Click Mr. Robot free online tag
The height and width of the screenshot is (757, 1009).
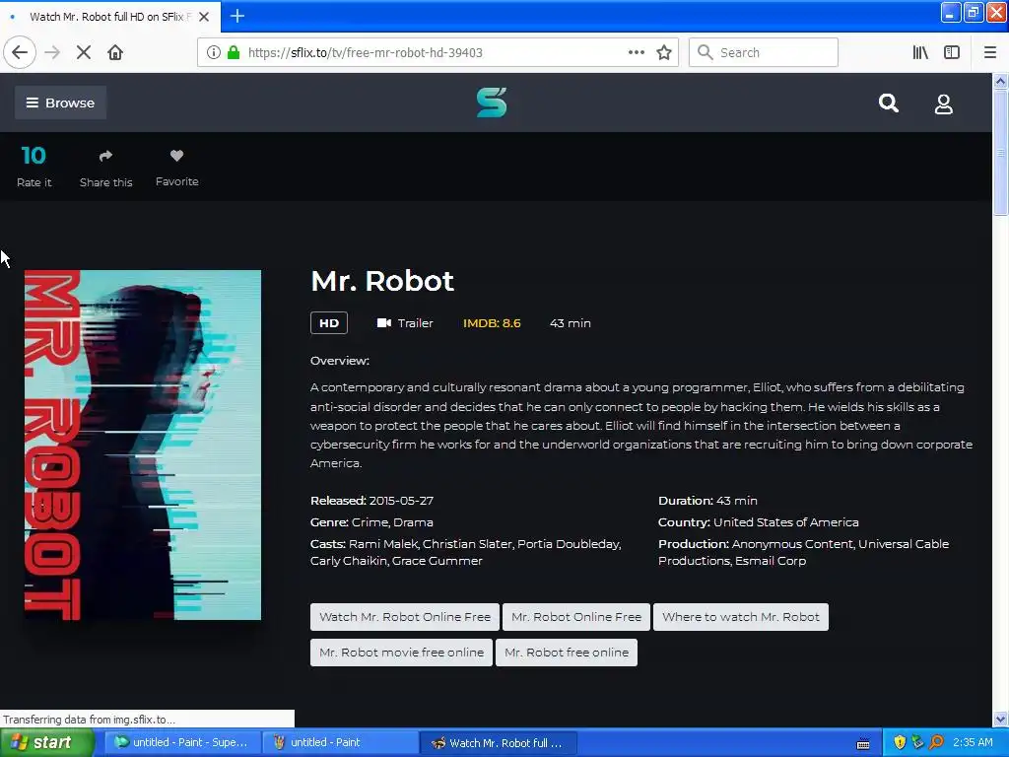[x=567, y=653]
